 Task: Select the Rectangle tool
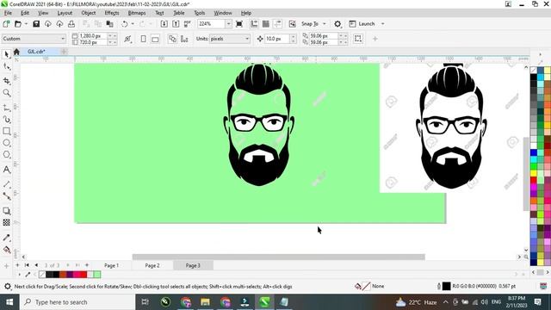[6, 131]
